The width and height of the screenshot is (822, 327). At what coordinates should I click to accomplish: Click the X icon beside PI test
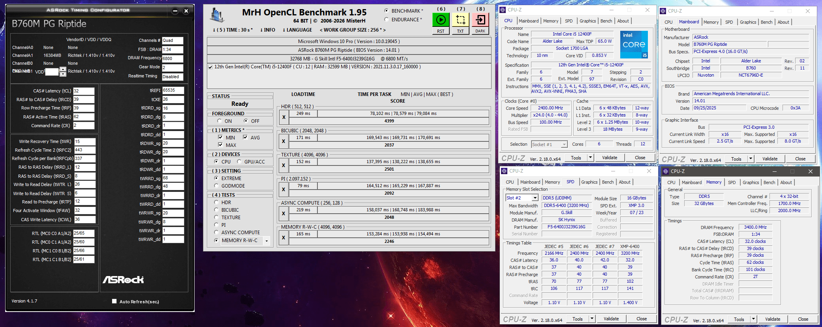coord(283,189)
